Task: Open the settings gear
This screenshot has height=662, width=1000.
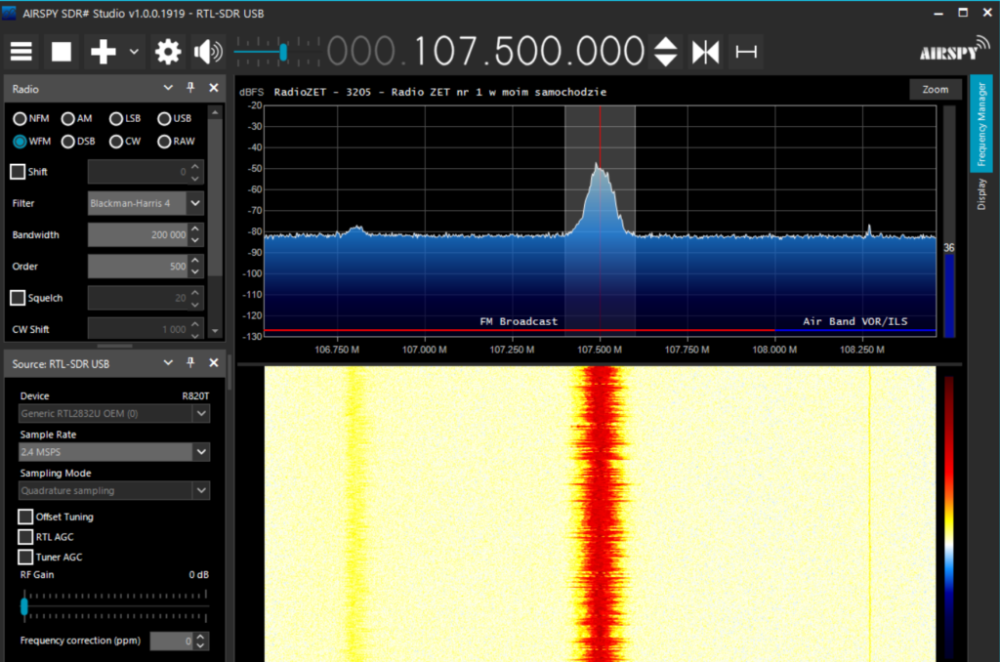Action: click(167, 51)
